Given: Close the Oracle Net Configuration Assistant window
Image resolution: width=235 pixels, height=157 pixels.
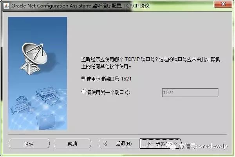Looking at the screenshot, I should (x=223, y=4).
